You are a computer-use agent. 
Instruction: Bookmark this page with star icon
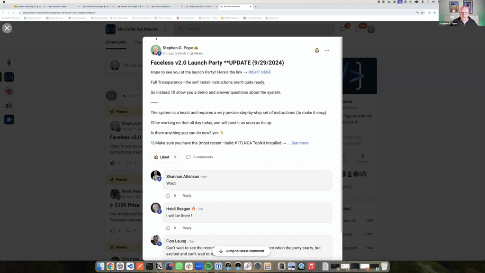point(422,13)
